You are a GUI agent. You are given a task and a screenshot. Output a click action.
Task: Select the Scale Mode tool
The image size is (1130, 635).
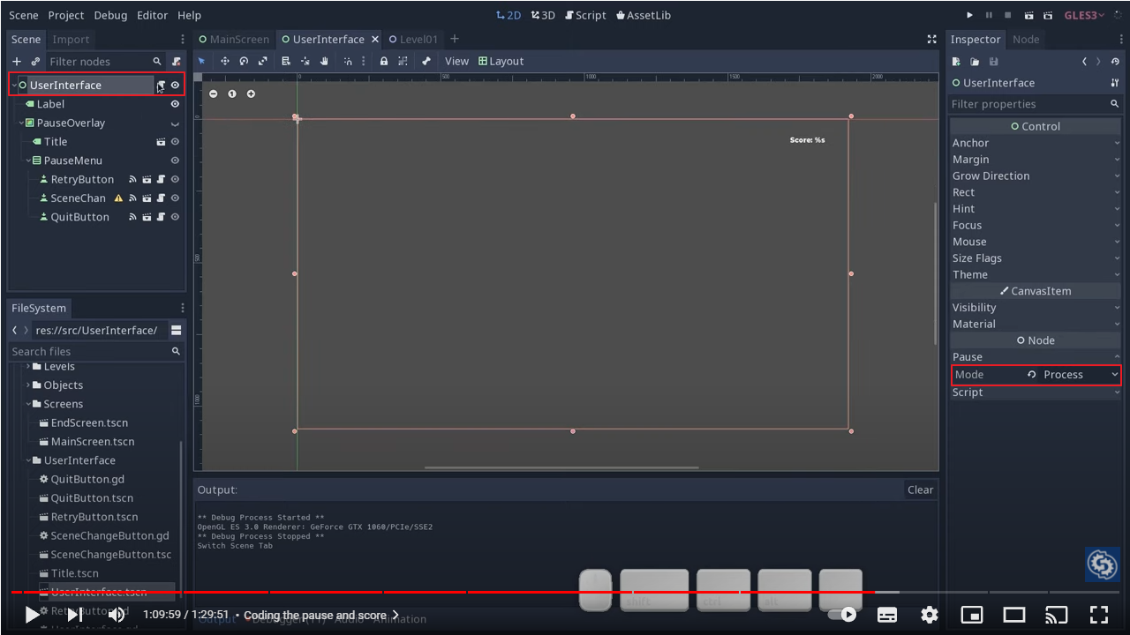click(x=263, y=61)
